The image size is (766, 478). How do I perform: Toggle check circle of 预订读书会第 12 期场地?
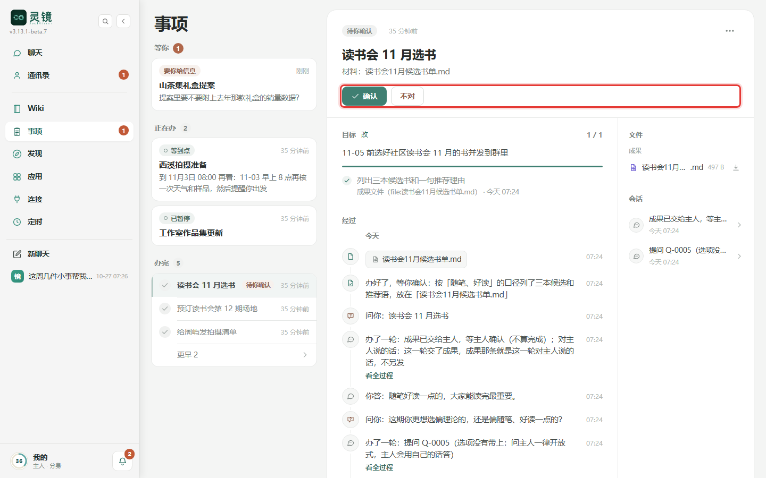point(165,309)
